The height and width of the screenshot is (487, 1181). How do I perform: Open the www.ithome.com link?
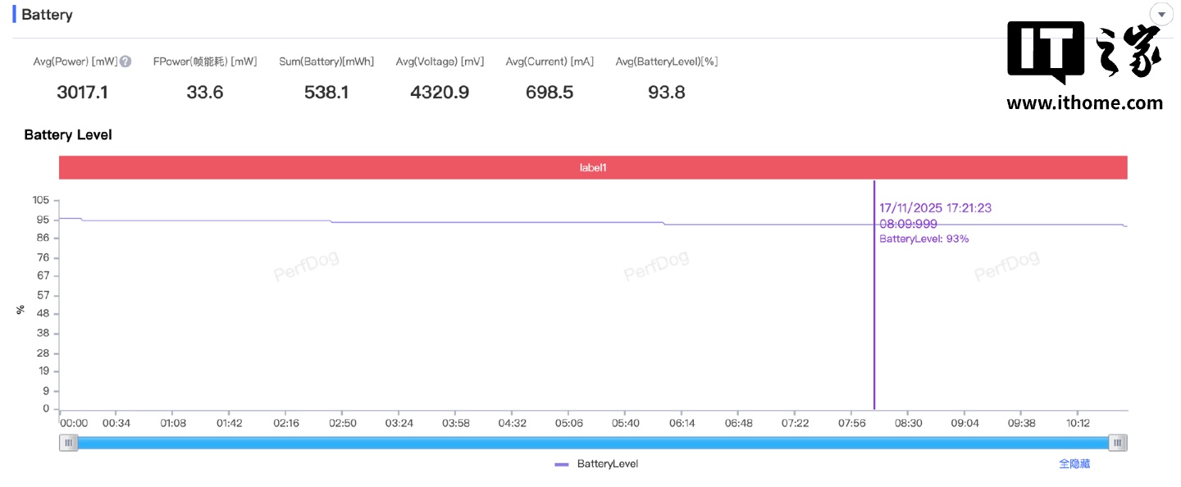point(1084,103)
